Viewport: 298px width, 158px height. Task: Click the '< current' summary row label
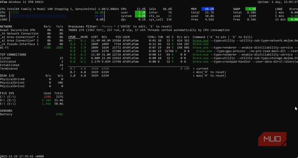coord(200,69)
